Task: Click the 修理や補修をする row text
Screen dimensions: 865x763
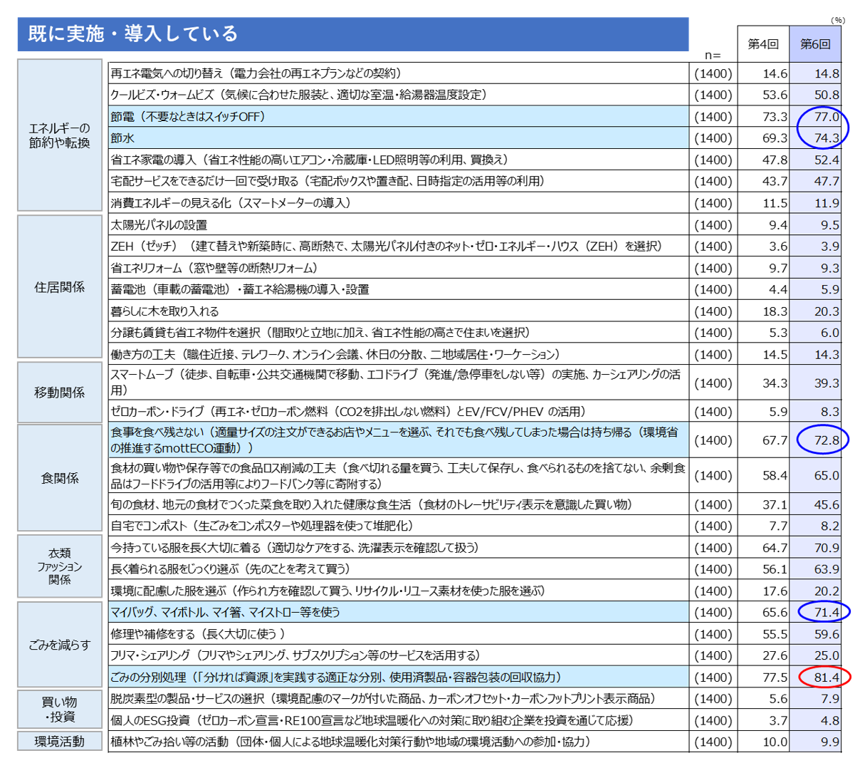Action: point(198,634)
